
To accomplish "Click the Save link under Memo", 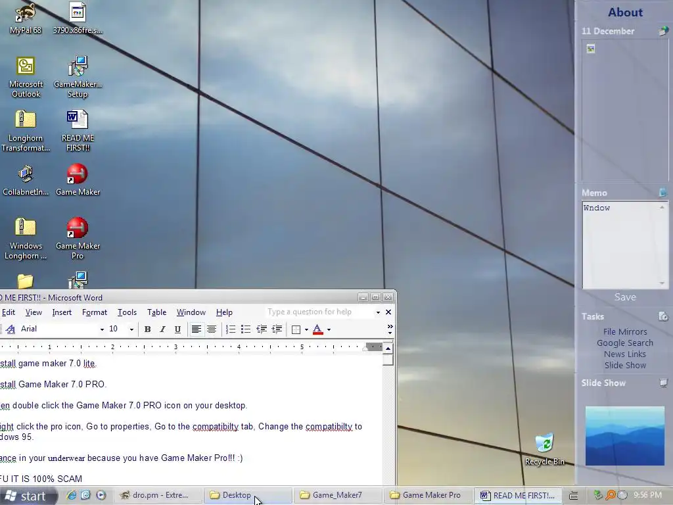I will (x=625, y=297).
